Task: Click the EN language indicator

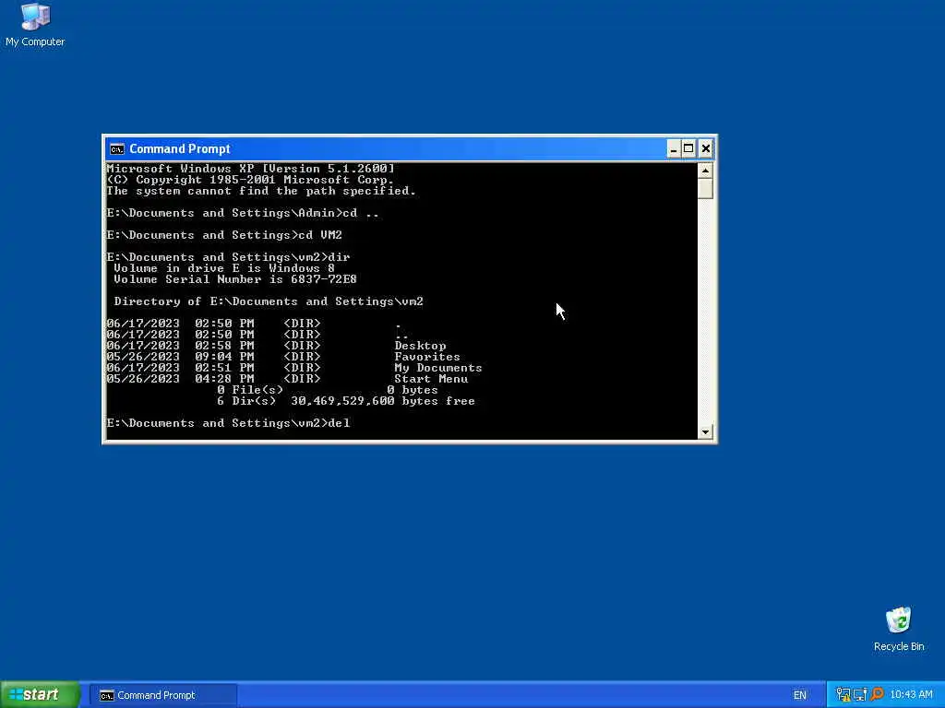Action: coord(800,695)
